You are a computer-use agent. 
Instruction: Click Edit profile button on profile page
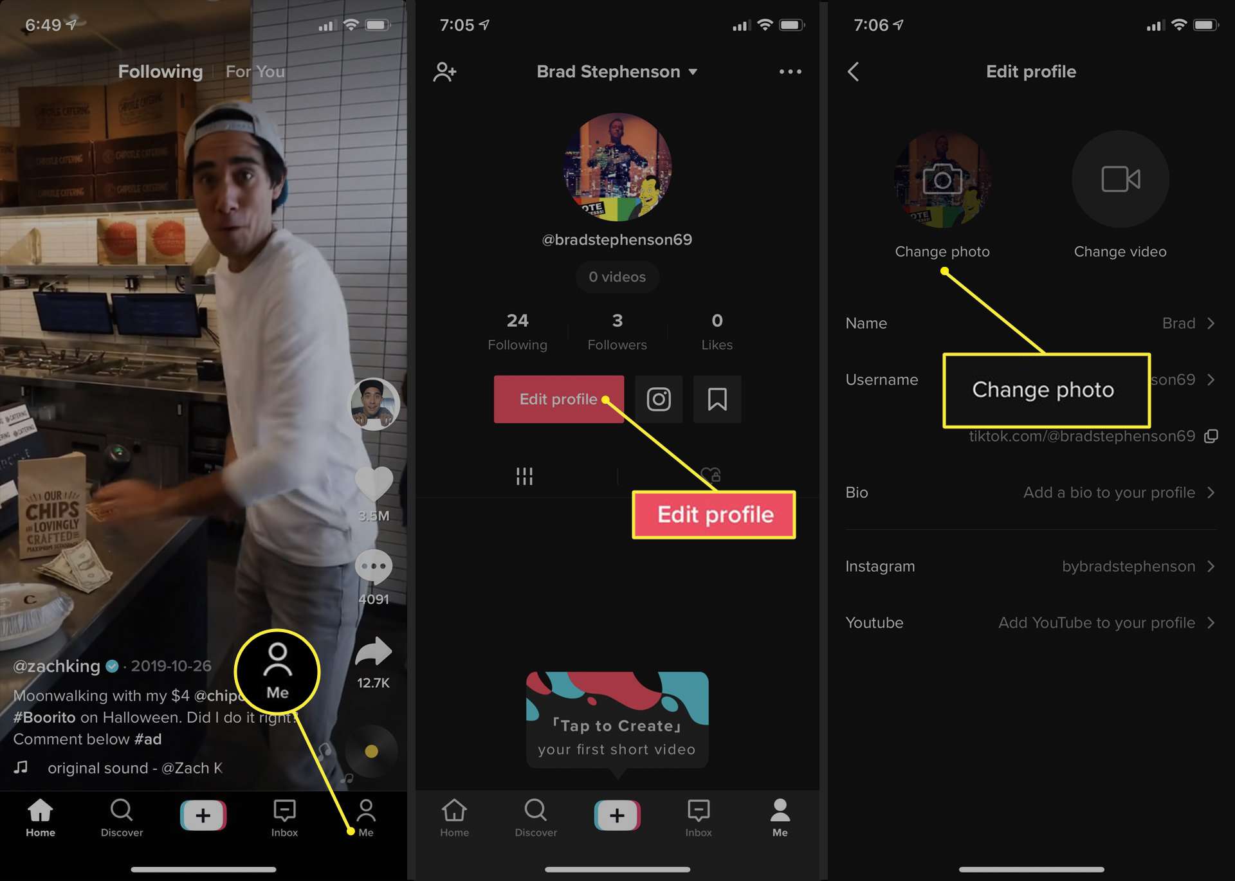(x=558, y=399)
